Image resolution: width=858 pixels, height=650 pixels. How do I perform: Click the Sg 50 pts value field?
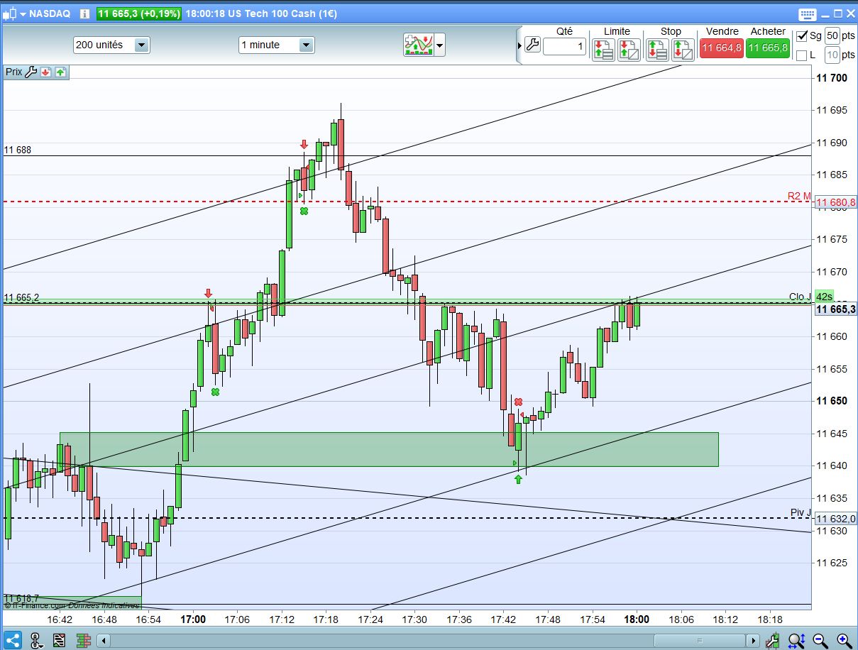tap(832, 35)
